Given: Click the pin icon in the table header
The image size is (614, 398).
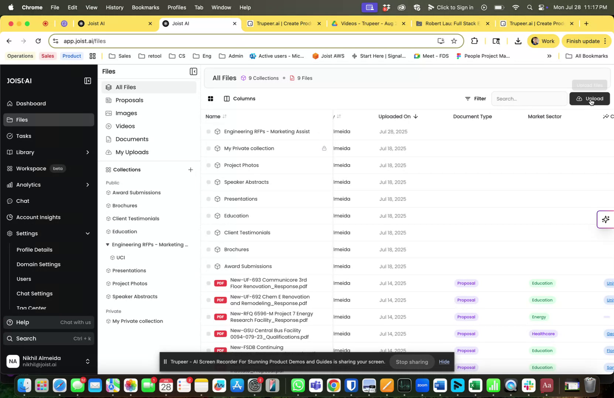Looking at the screenshot, I should [606, 116].
